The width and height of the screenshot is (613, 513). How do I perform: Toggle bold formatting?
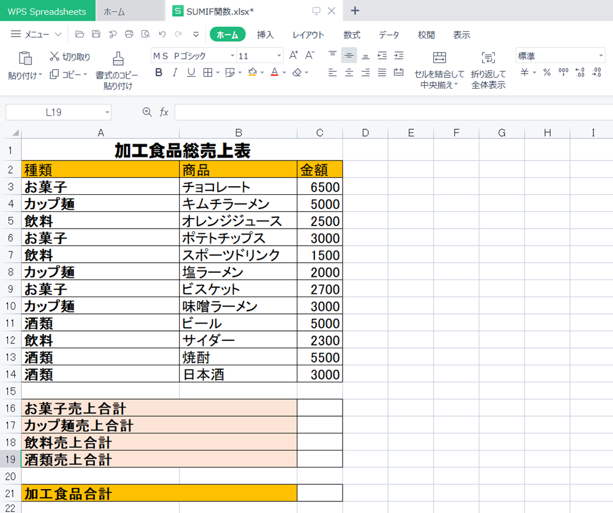159,72
